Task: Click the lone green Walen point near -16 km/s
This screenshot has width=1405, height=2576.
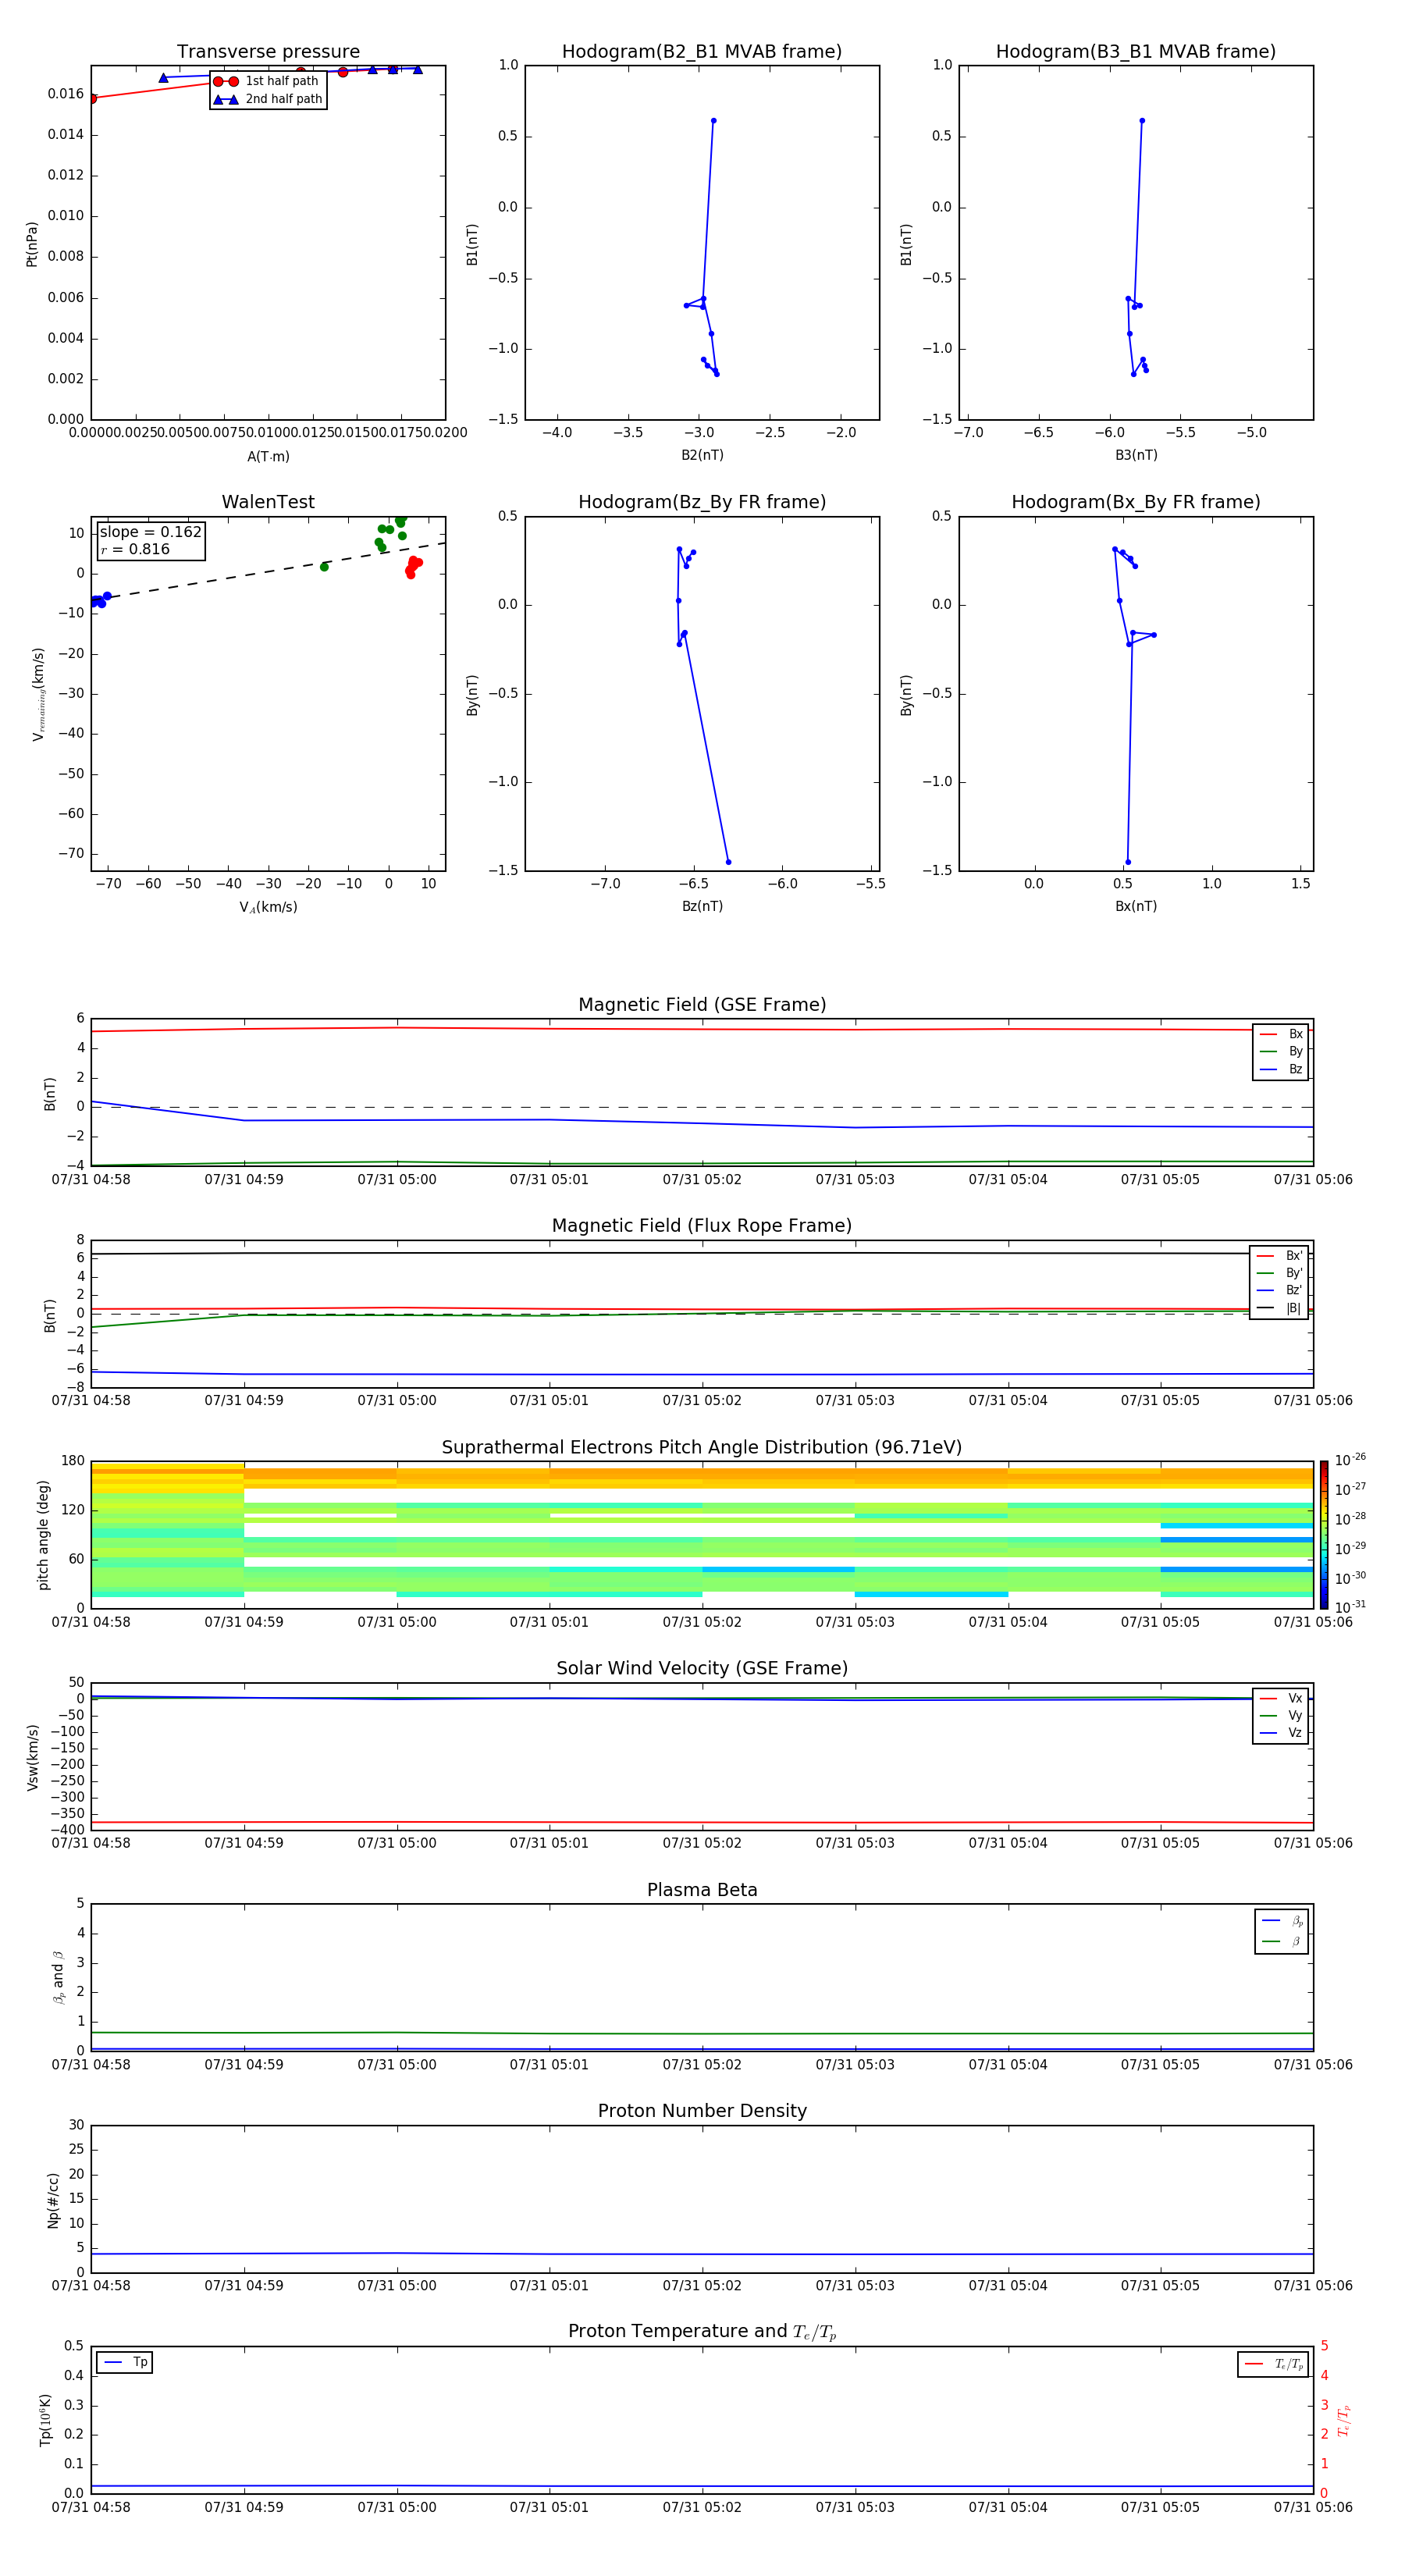Action: tap(324, 567)
